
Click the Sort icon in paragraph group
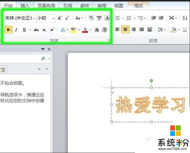[185, 18]
